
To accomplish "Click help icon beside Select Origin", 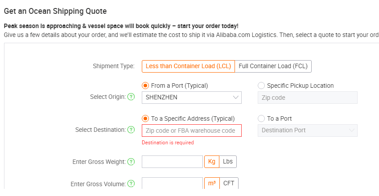I will click(131, 97).
